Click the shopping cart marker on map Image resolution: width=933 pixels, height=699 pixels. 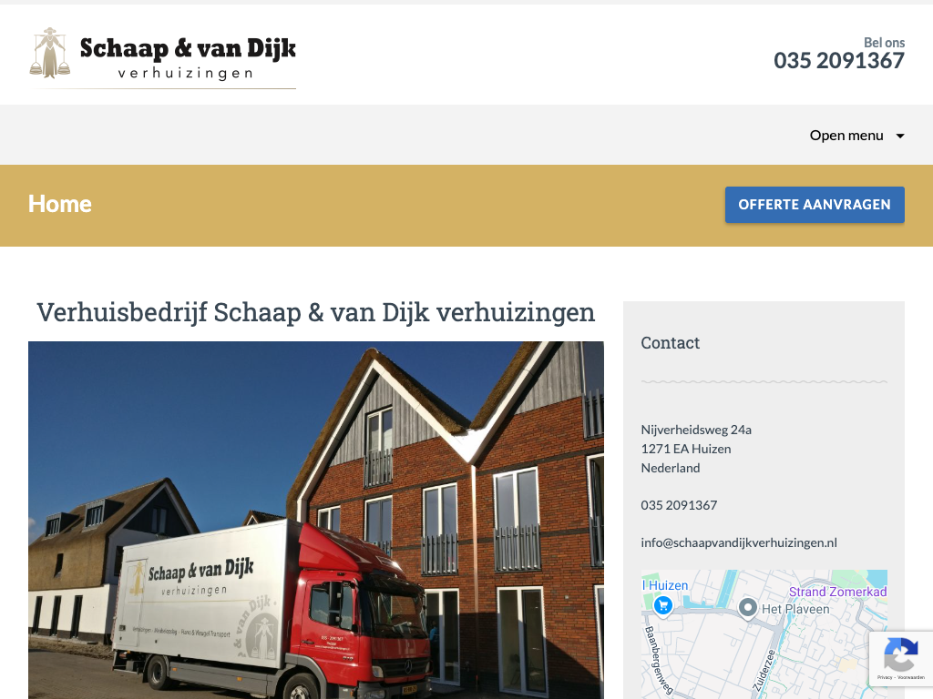pyautogui.click(x=663, y=605)
